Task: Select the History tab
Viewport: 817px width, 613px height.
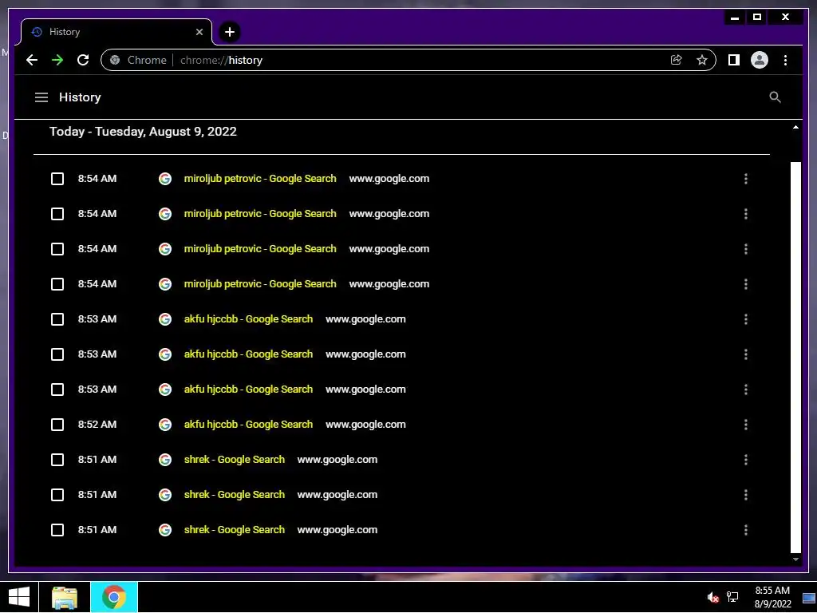Action: click(x=116, y=32)
